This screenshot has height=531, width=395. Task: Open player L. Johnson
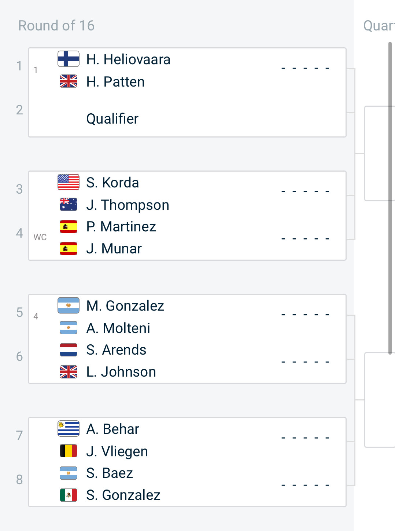(x=121, y=372)
